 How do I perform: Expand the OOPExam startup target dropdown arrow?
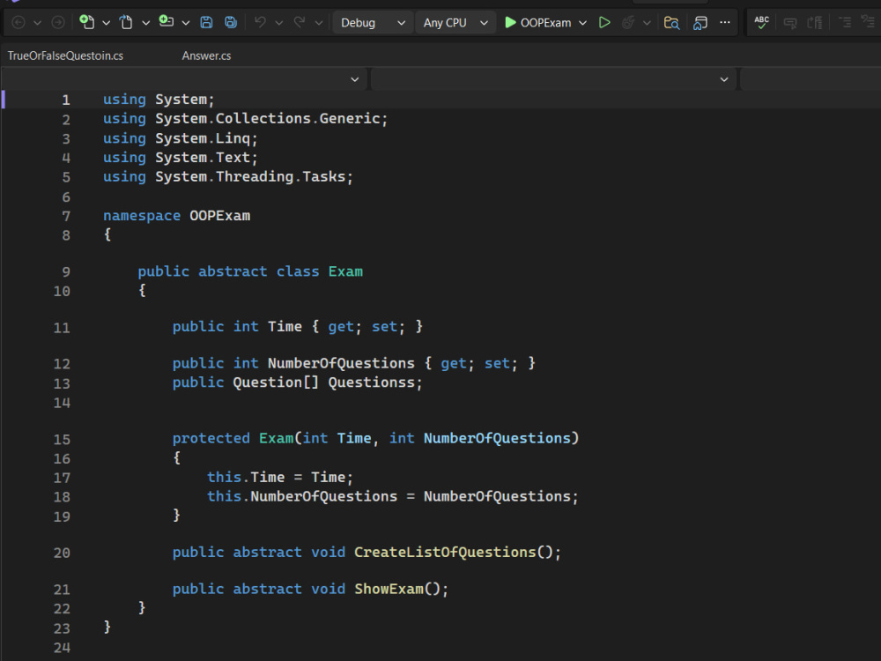[582, 23]
